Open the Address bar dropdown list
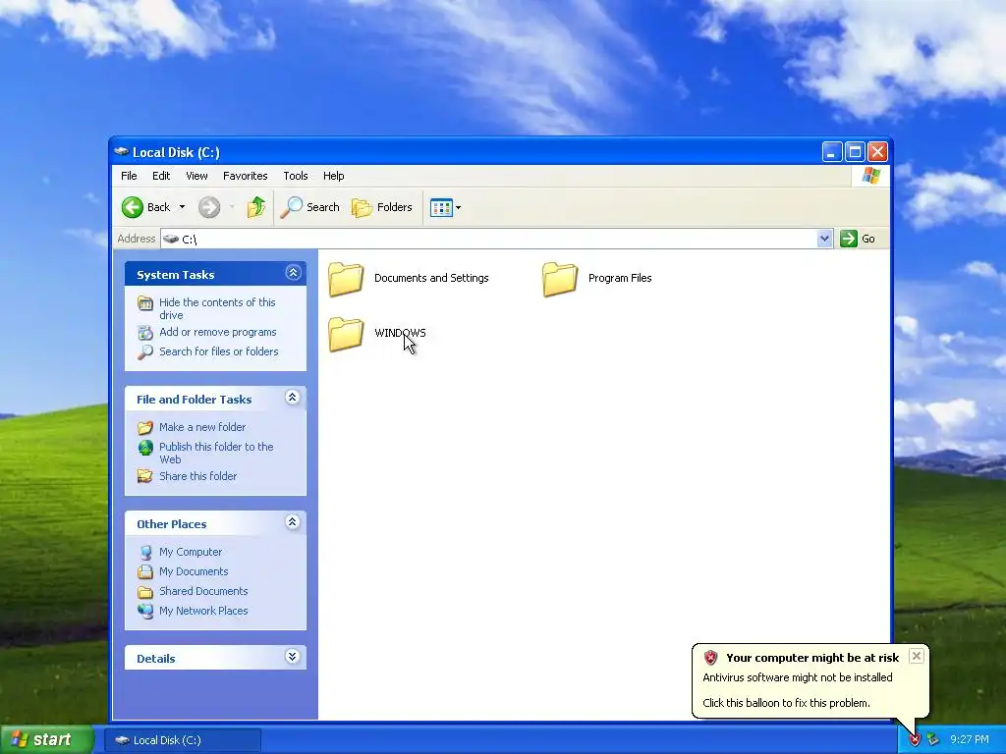Screen dimensions: 1006x754 pyautogui.click(x=824, y=239)
